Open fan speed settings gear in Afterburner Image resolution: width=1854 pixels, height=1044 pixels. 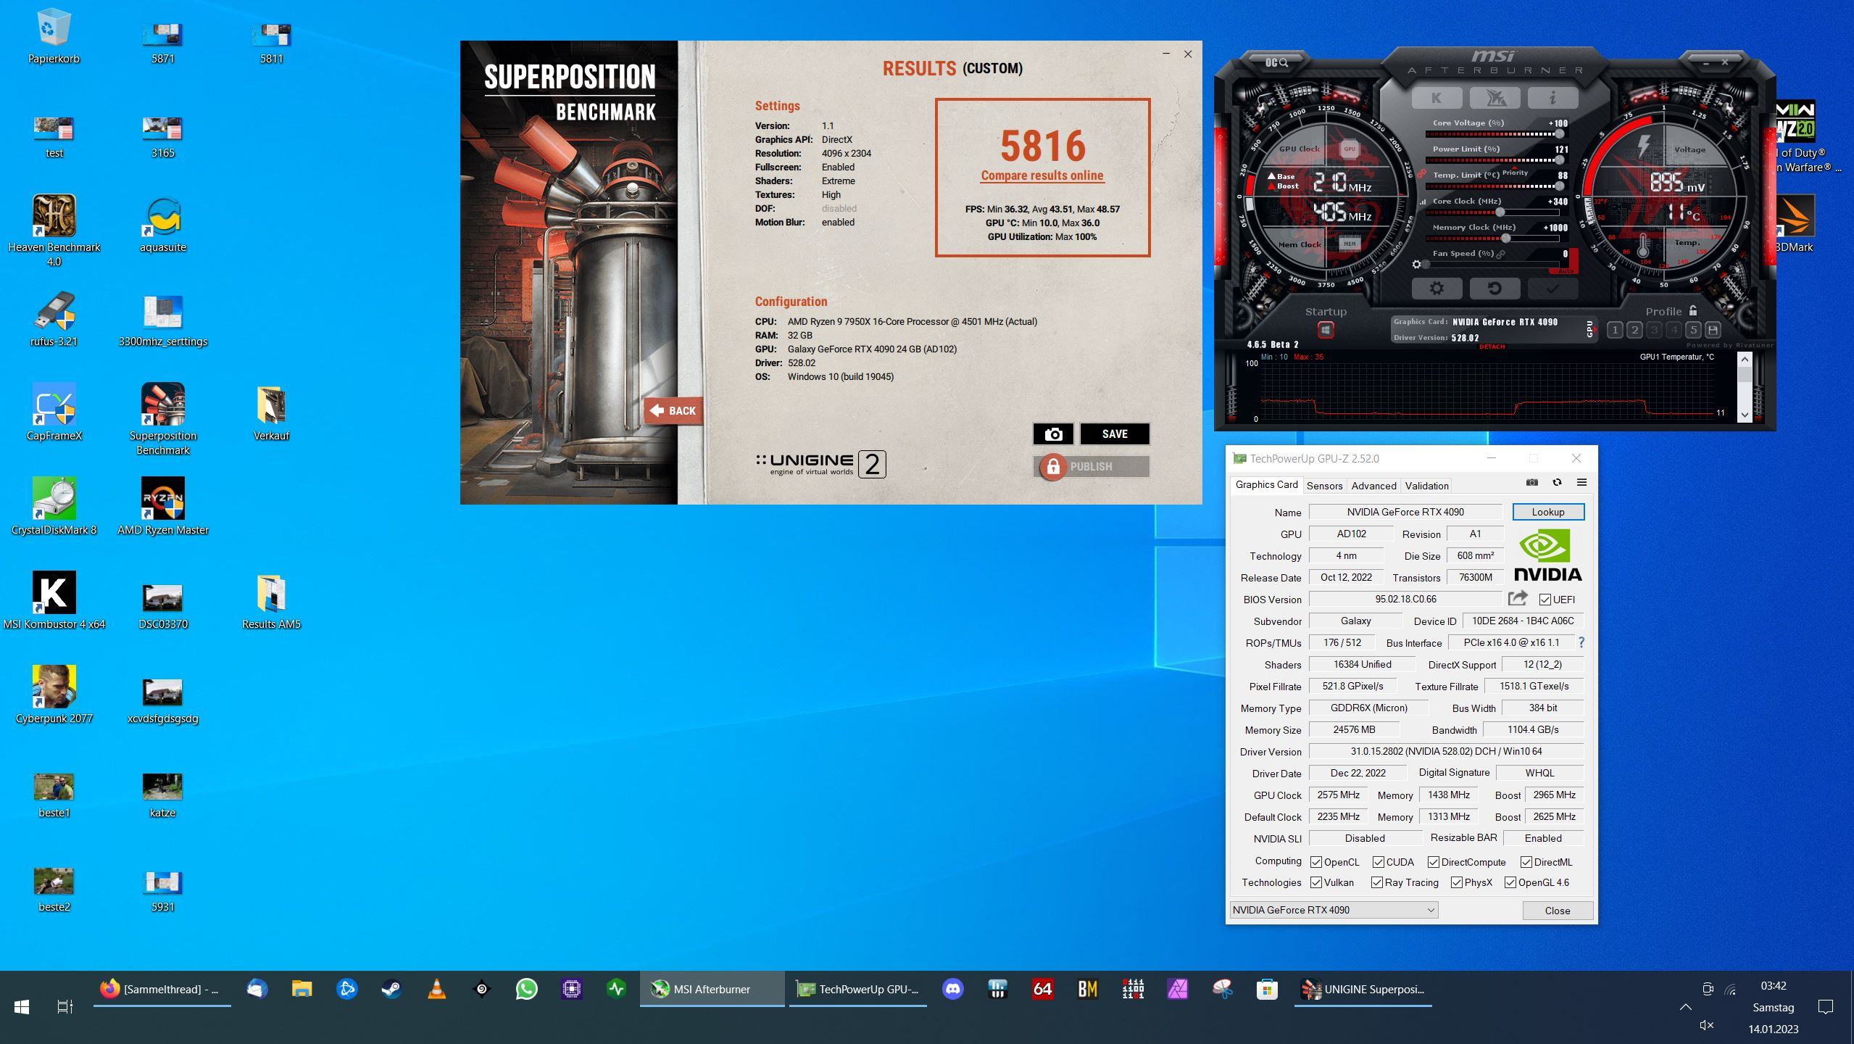(x=1417, y=265)
